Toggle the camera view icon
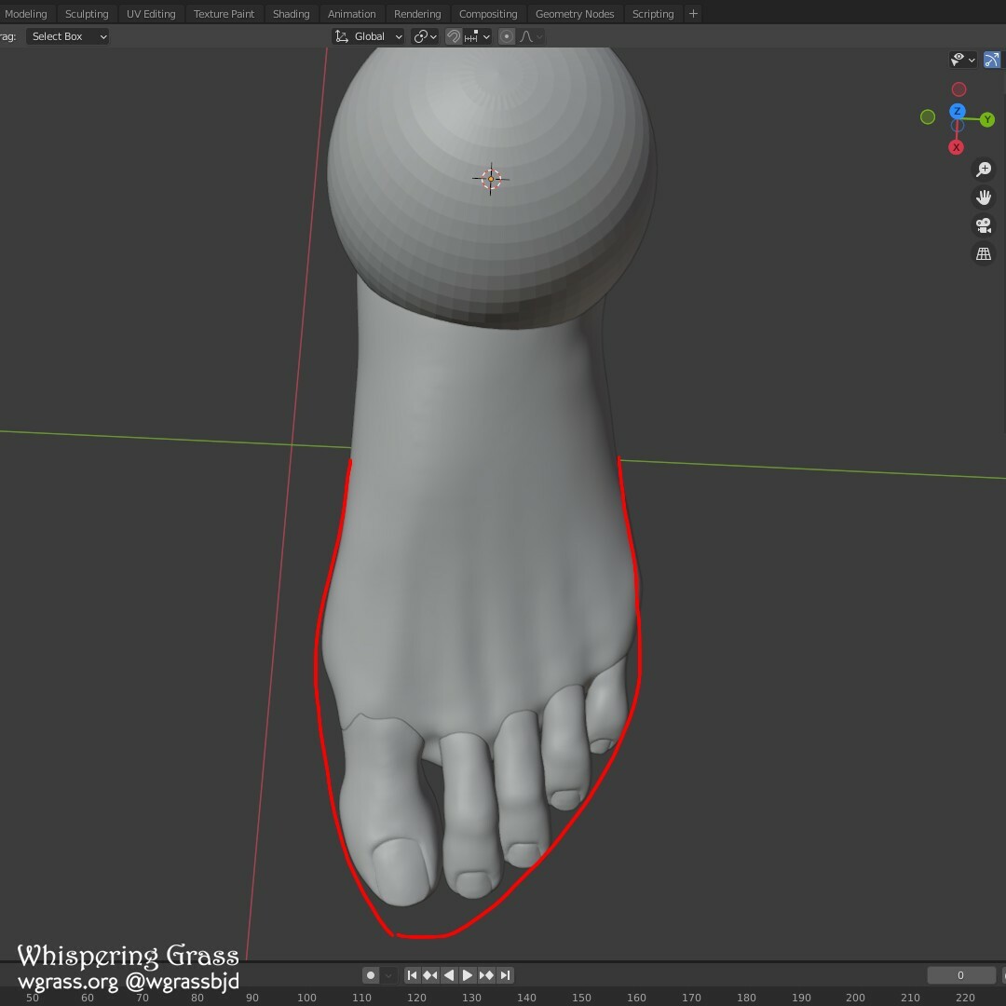1006x1006 pixels. click(984, 225)
